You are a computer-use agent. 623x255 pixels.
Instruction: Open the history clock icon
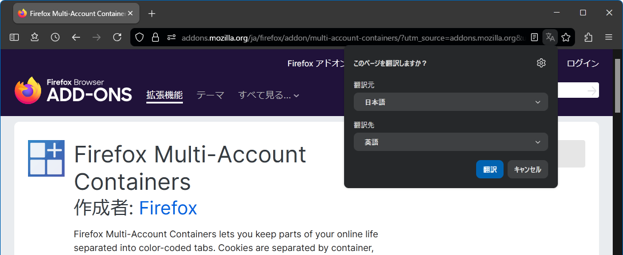point(55,37)
